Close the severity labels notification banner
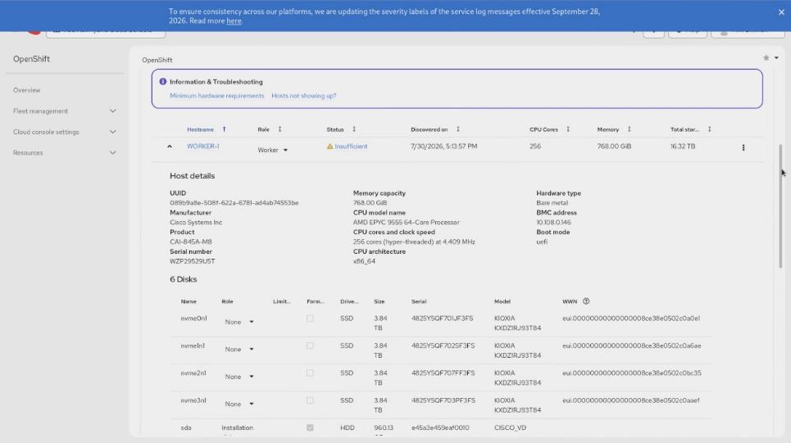This screenshot has width=791, height=443. pos(781,12)
